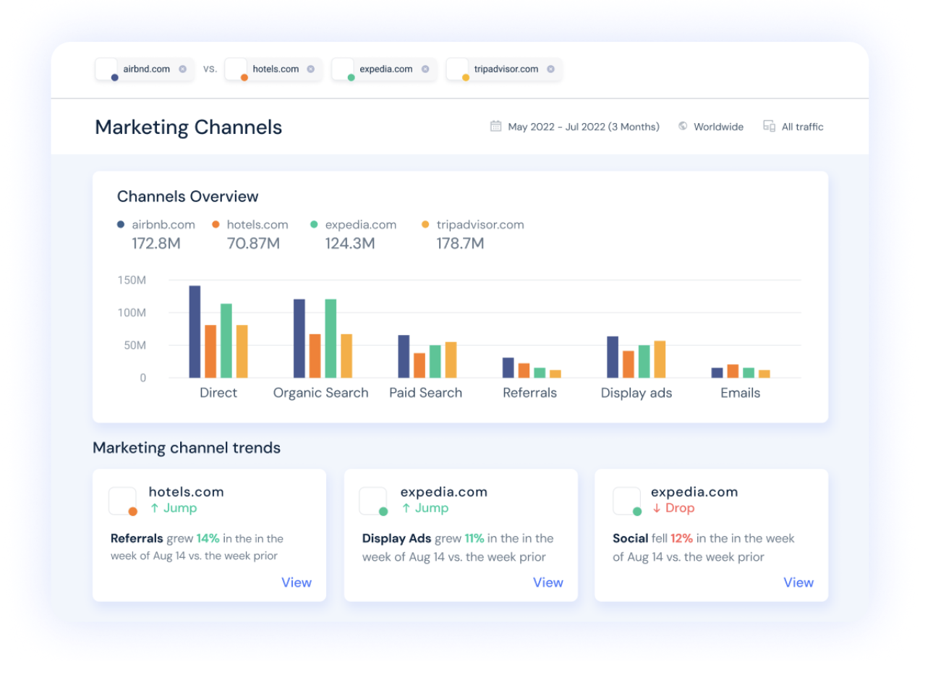Image resolution: width=933 pixels, height=683 pixels.
Task: Toggle the airbnb.com legend blue dot
Action: click(x=121, y=224)
